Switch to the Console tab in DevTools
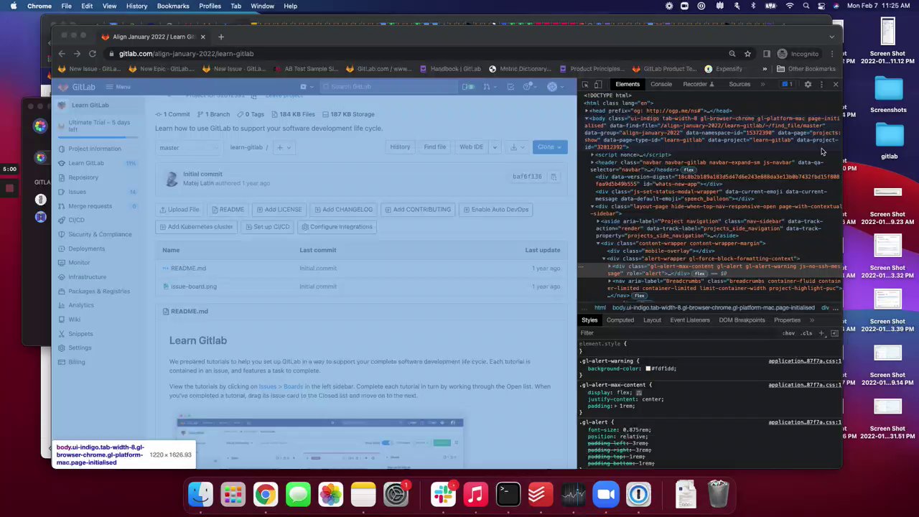 click(661, 85)
